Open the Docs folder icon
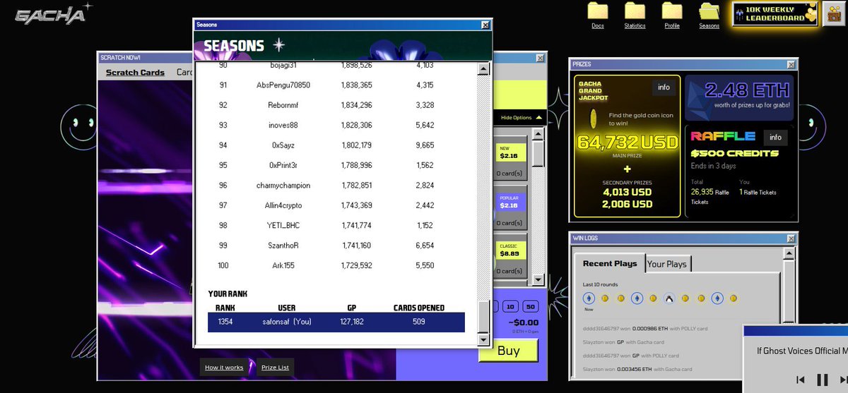848x393 pixels. [x=598, y=11]
